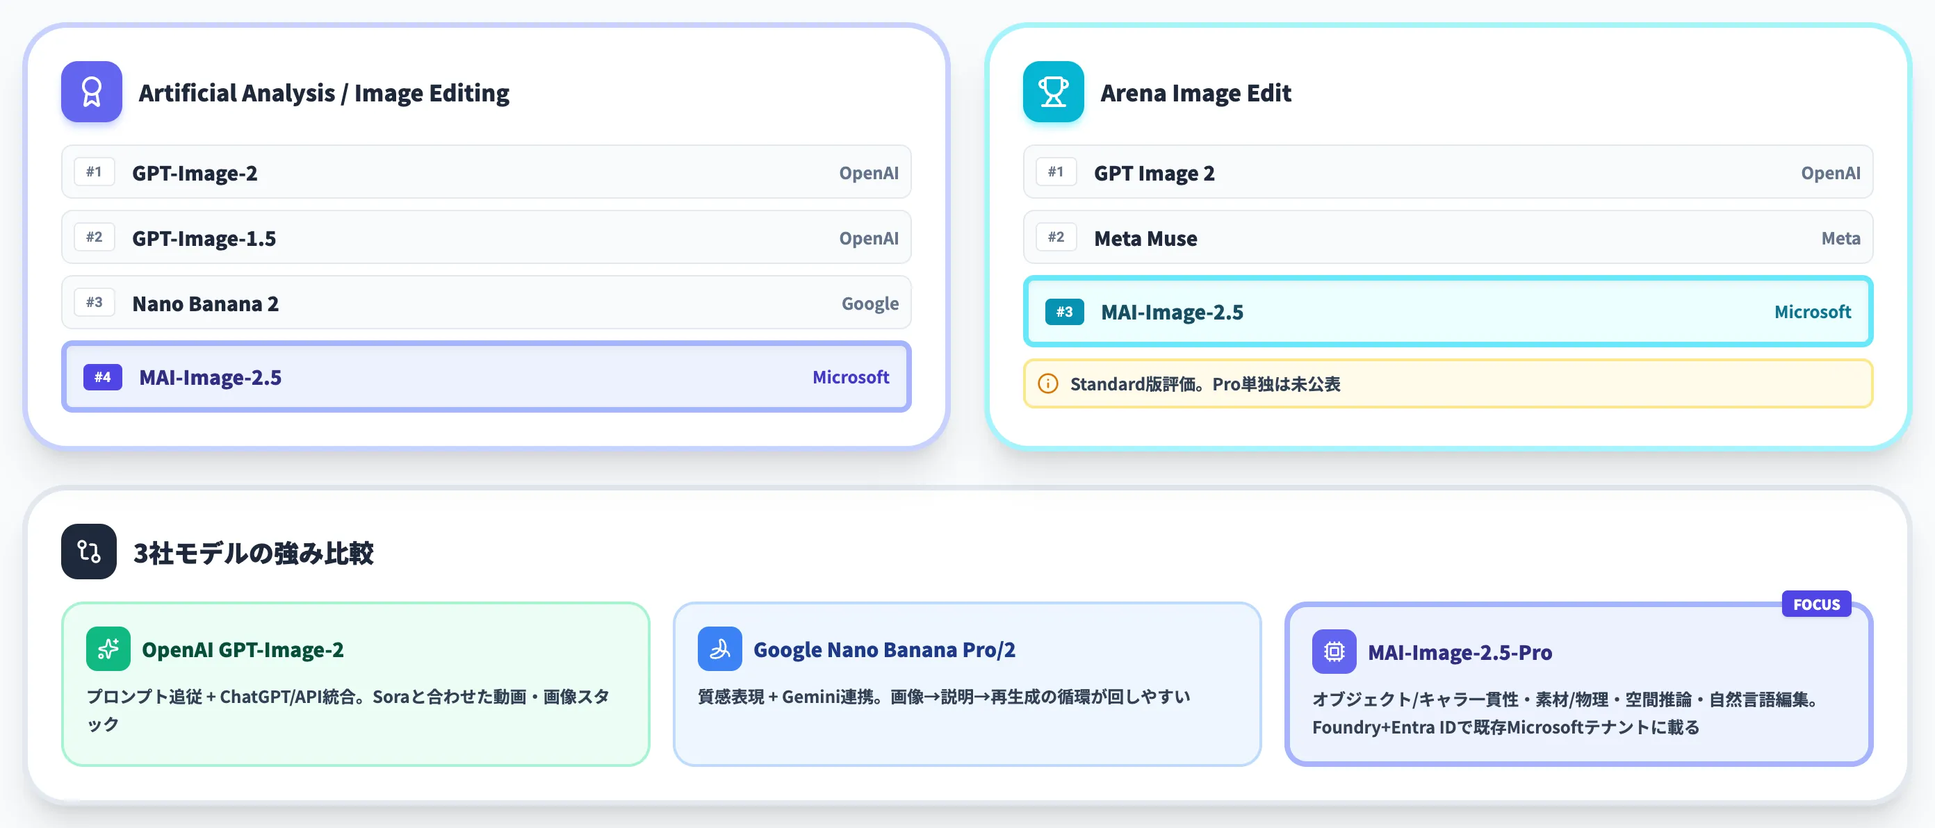
Task: Click the 3社モデルの強み比較 heading
Action: point(253,553)
